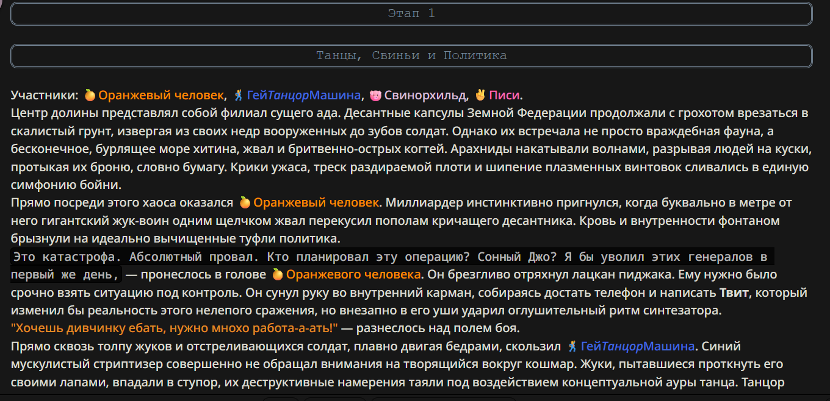Click the orange emoji before 'Оранжевого человека'
The width and height of the screenshot is (830, 401).
[x=278, y=274]
